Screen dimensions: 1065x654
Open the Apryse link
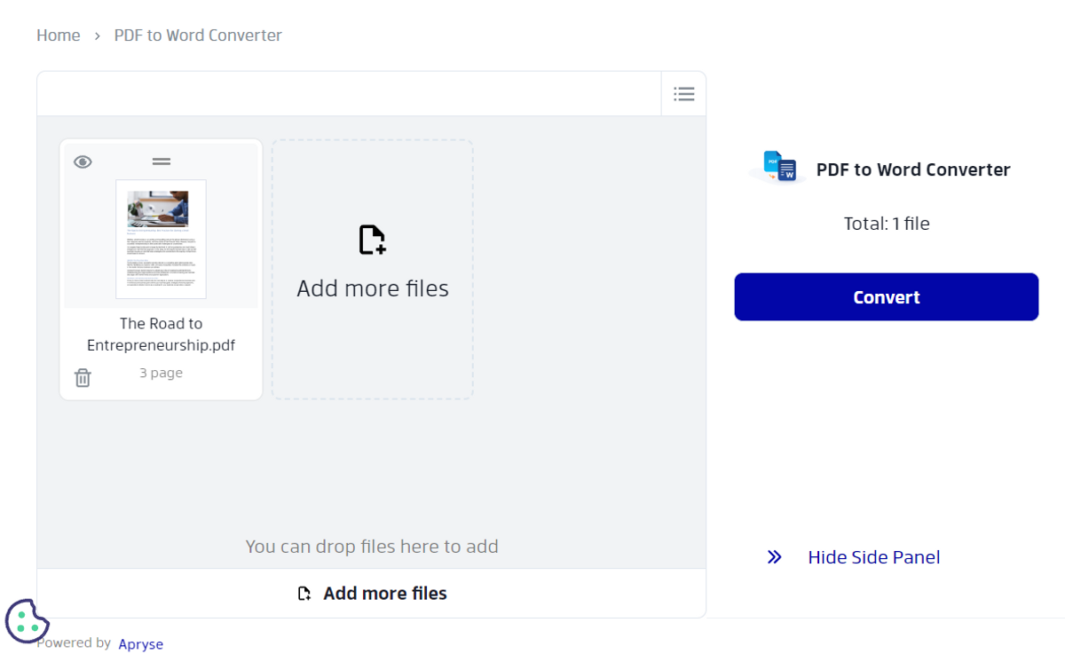[x=140, y=643]
